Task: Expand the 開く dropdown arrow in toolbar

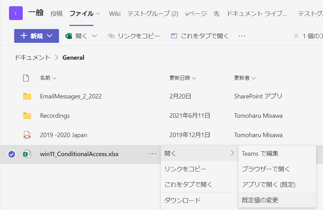Action: click(x=94, y=36)
